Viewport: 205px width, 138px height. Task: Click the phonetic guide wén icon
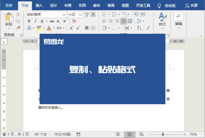pos(87,14)
